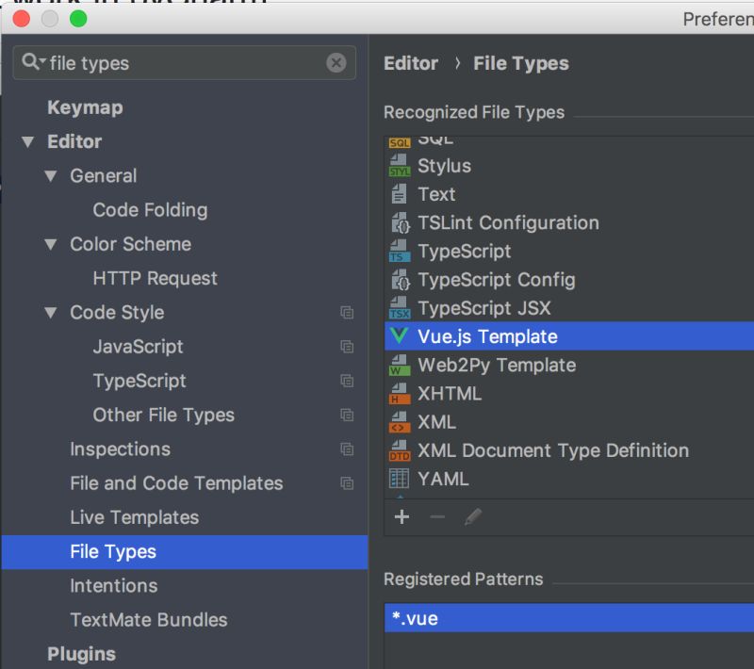
Task: Clear the file types search field
Action: click(x=336, y=62)
